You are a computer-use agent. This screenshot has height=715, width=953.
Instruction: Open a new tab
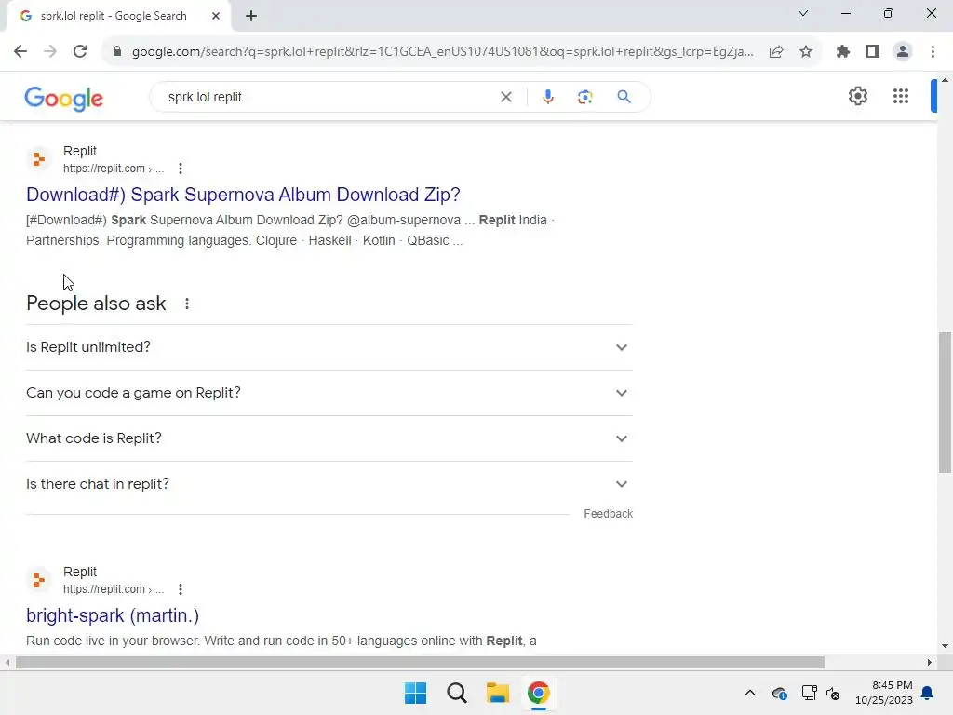tap(251, 16)
